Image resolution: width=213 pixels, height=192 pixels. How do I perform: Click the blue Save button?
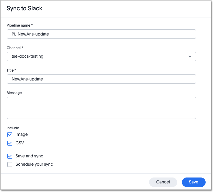pos(193,182)
